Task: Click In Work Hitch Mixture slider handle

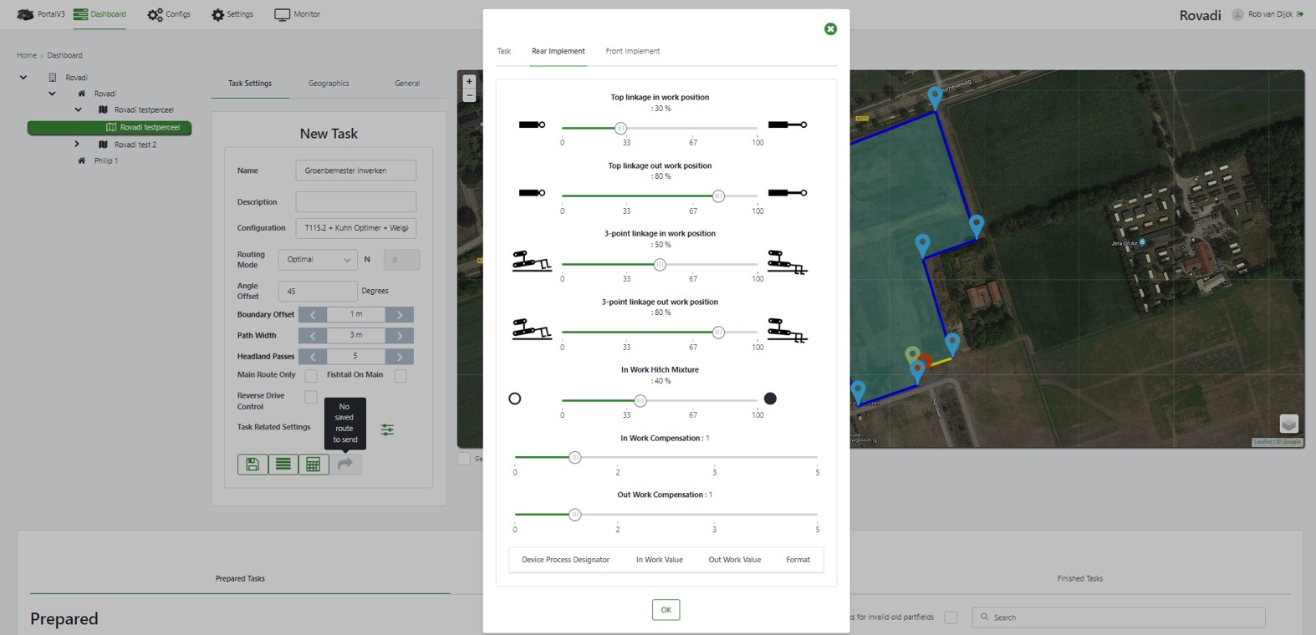Action: point(640,401)
